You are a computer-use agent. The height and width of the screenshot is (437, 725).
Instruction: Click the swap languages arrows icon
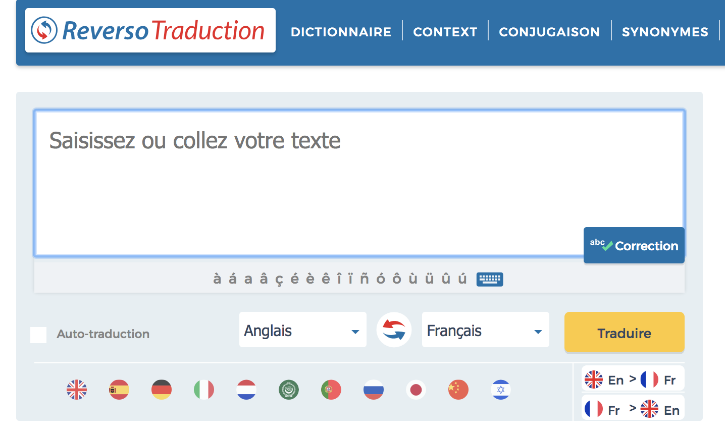[394, 330]
